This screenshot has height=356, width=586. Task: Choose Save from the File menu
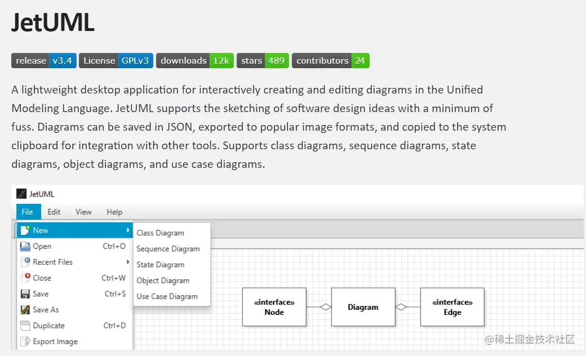pyautogui.click(x=75, y=293)
